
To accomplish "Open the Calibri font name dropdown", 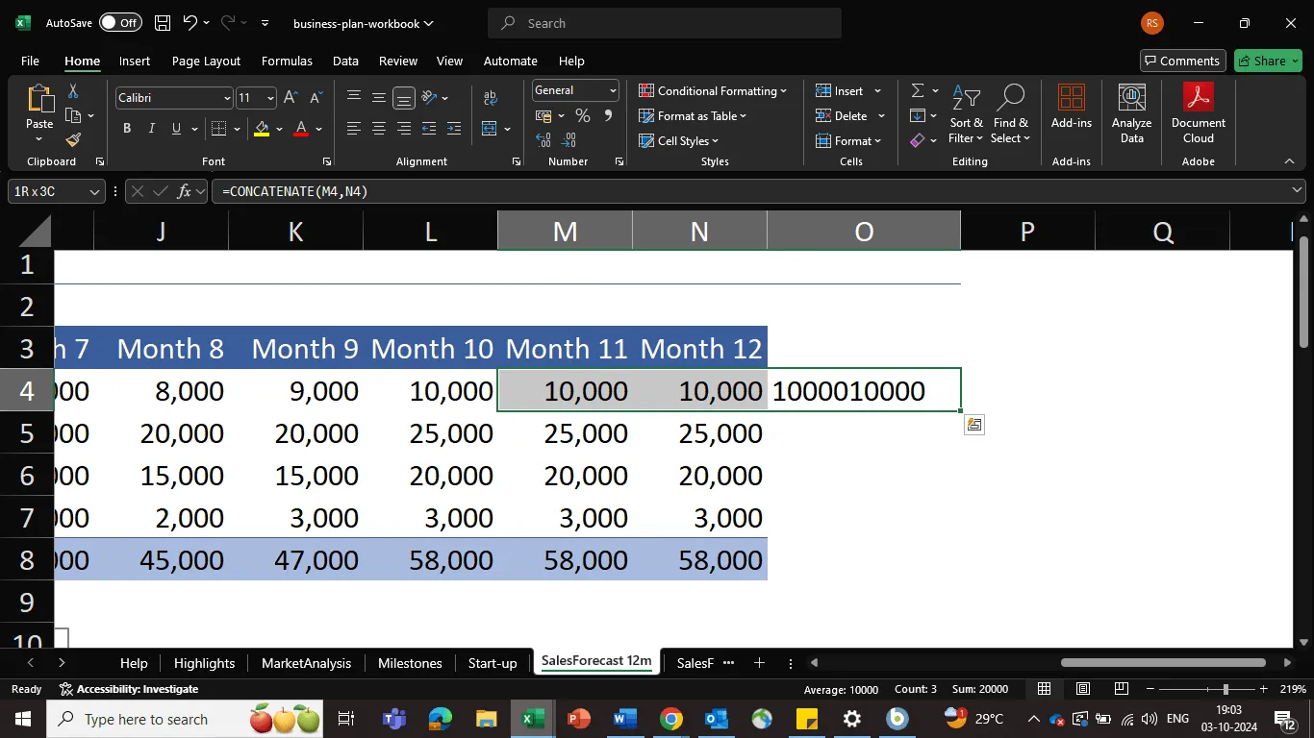I will 227,98.
